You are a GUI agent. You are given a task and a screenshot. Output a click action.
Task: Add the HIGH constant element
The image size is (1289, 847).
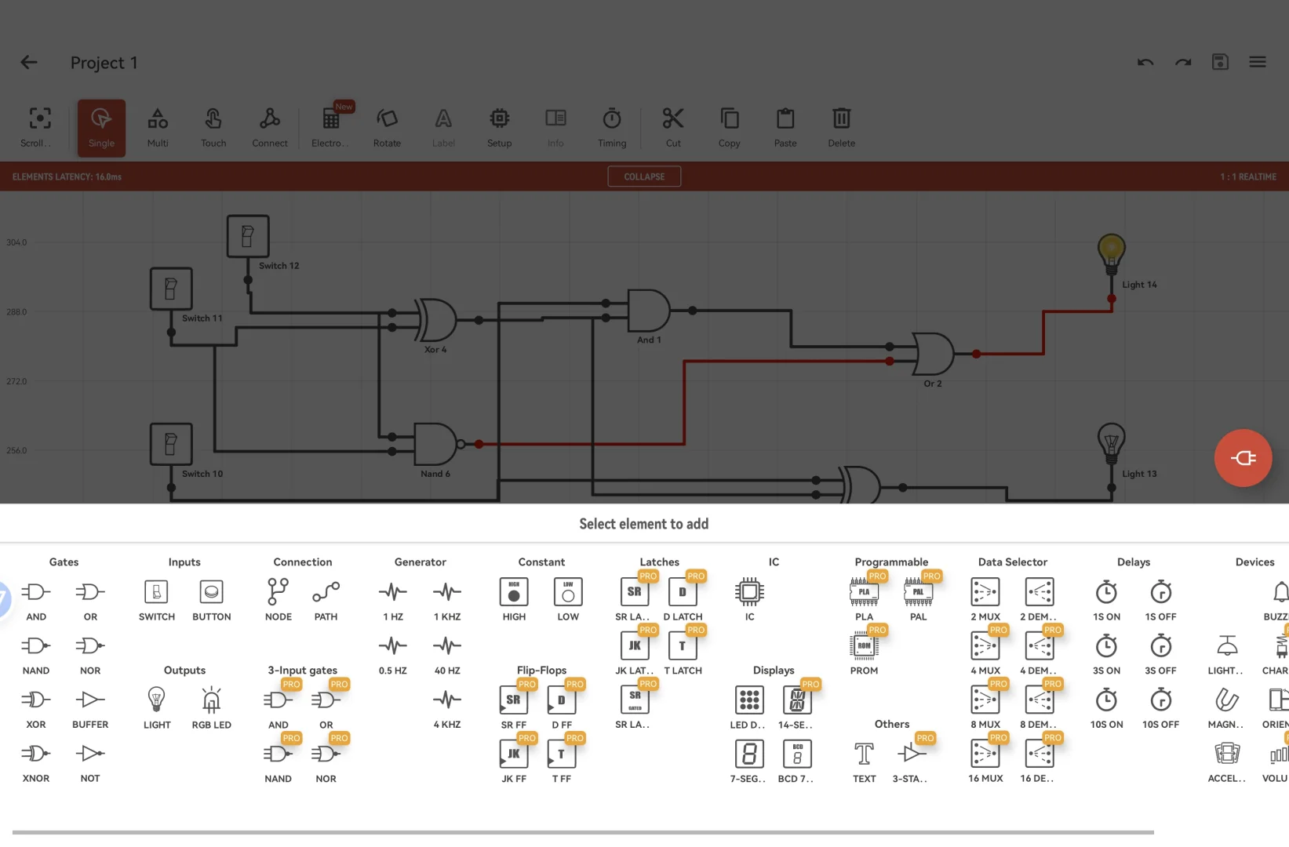click(514, 601)
